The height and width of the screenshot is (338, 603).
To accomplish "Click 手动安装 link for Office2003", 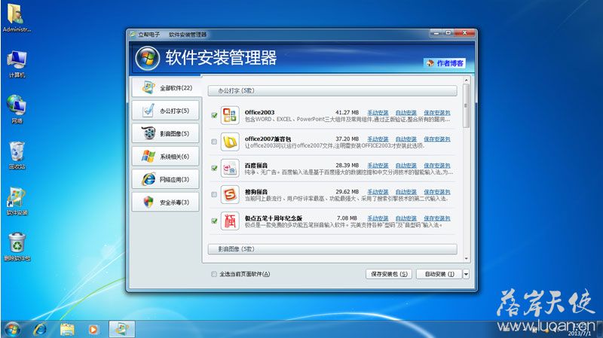I will pos(378,112).
